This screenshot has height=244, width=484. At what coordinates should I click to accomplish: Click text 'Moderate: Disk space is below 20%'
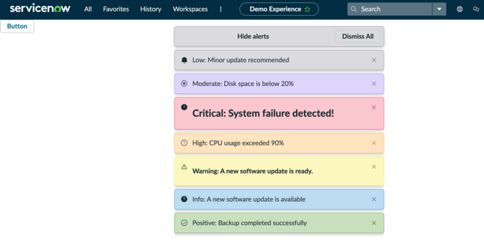243,84
